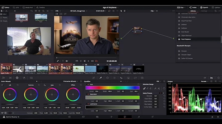Open the Curves palette

94,78
